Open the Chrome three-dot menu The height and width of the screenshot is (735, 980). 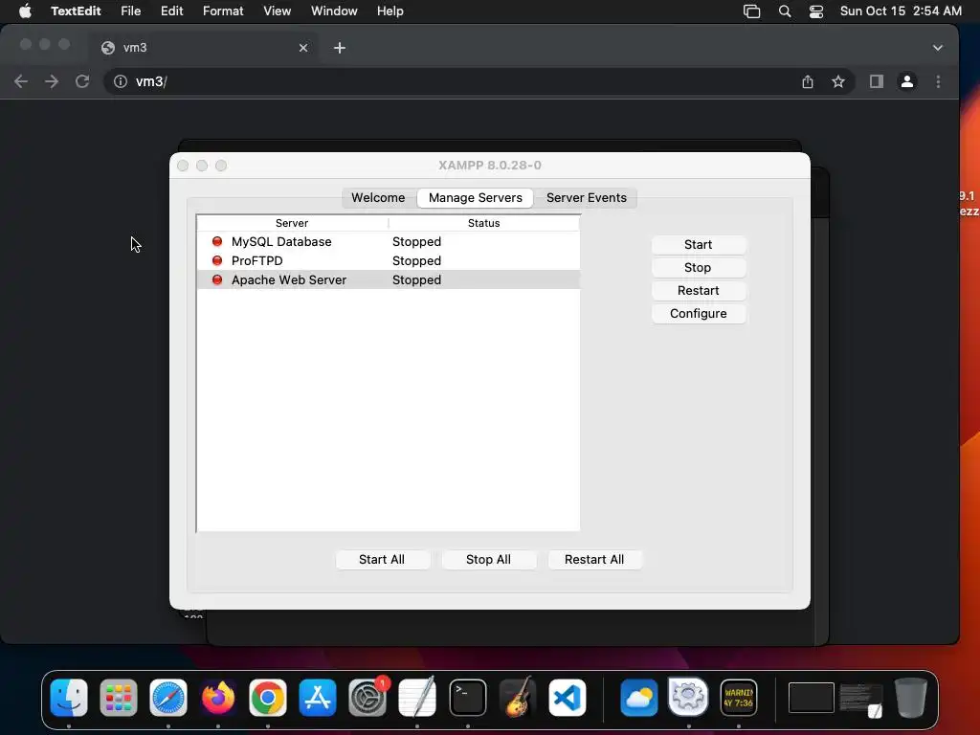click(x=938, y=81)
